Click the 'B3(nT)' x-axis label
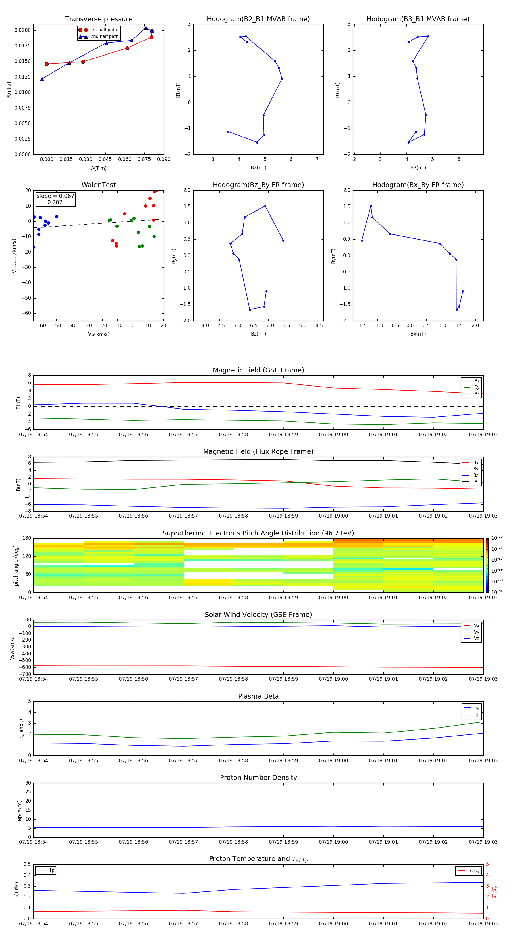This screenshot has width=517, height=949. tap(418, 168)
